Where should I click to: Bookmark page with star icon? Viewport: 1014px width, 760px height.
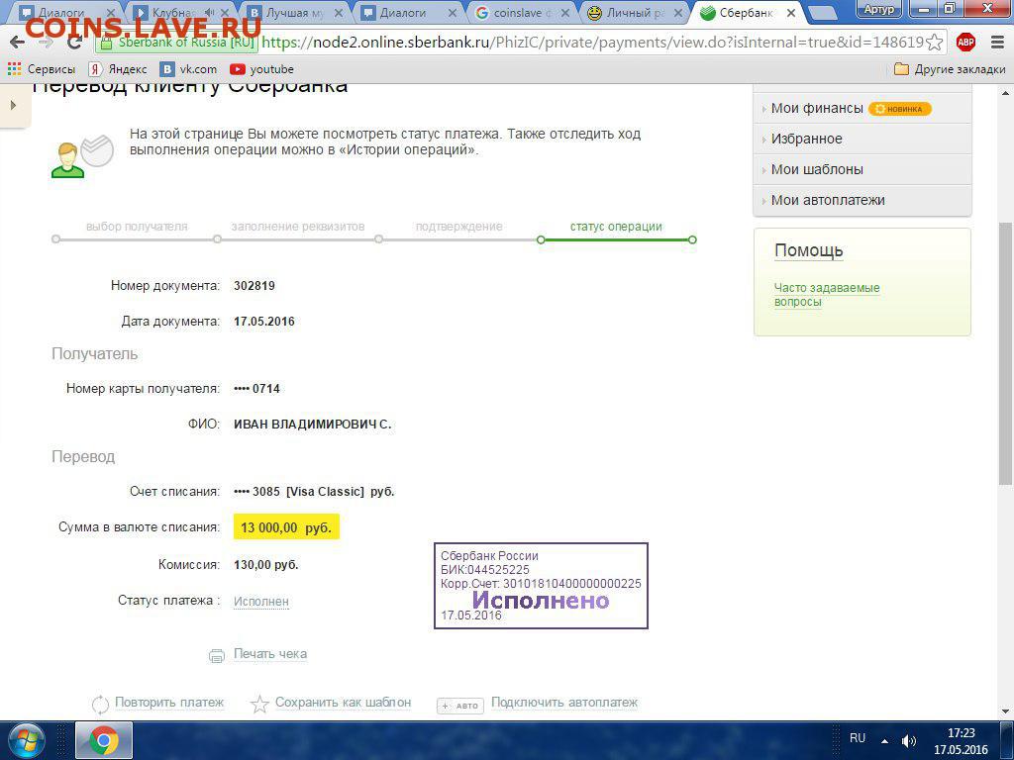pyautogui.click(x=934, y=43)
